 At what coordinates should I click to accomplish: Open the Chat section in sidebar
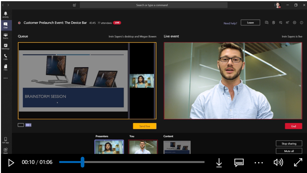point(5,25)
